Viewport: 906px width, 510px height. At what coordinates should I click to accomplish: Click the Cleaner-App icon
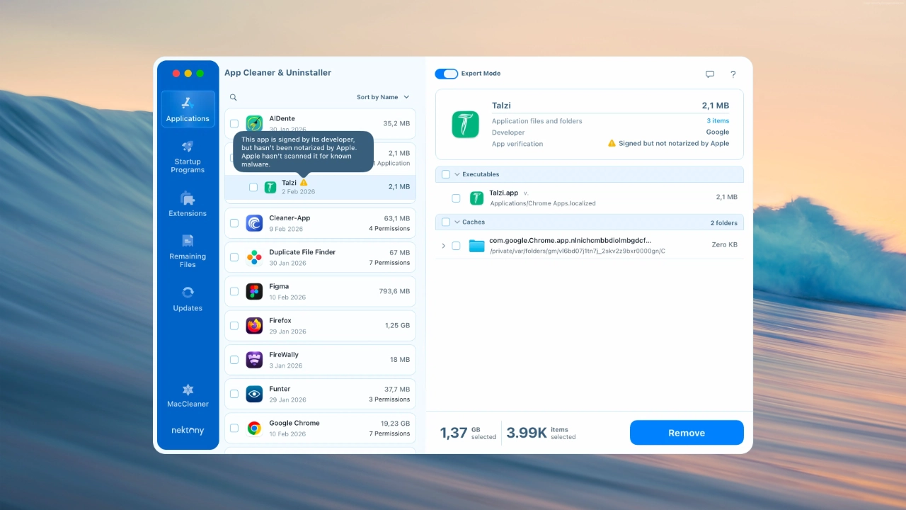pos(254,223)
